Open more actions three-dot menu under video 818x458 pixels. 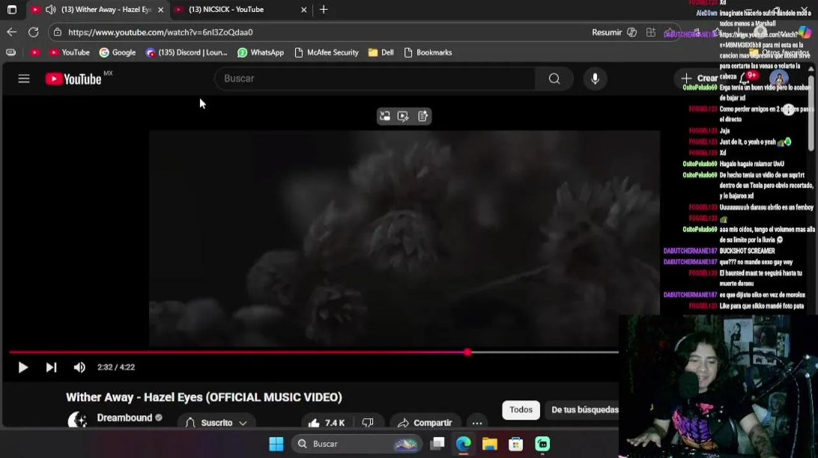tap(477, 422)
